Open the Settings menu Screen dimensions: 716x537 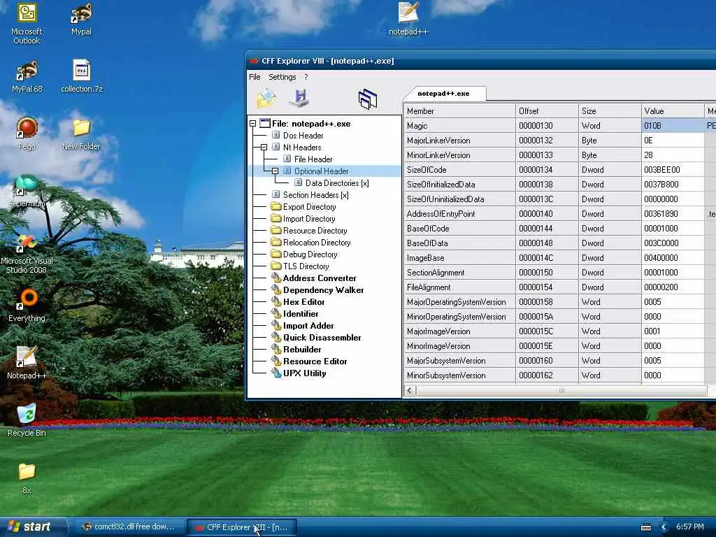(282, 77)
